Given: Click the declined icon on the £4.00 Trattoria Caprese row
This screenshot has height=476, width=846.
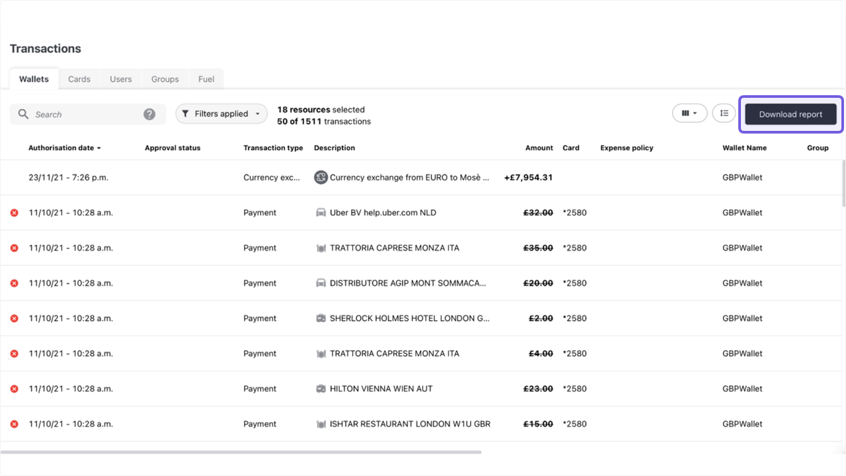Looking at the screenshot, I should click(x=15, y=354).
